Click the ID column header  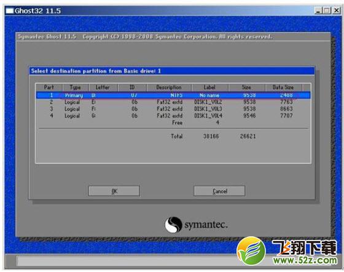coord(132,87)
